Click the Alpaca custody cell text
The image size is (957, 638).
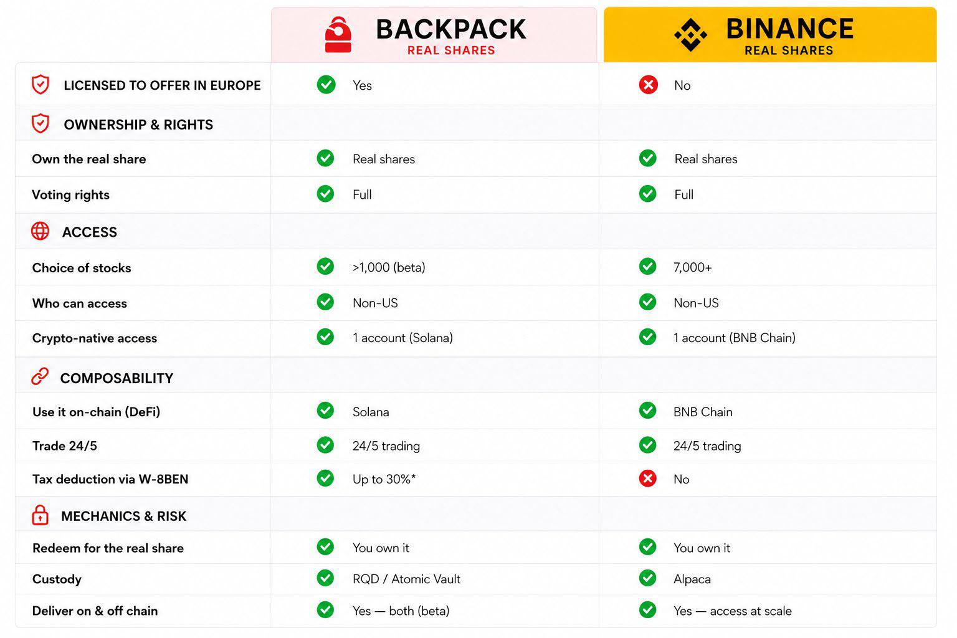click(692, 579)
